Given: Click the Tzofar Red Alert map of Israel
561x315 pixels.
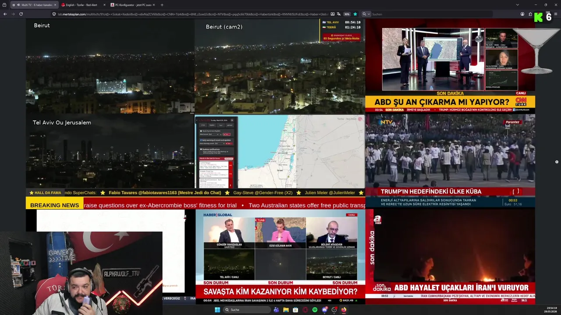Looking at the screenshot, I should [302, 152].
